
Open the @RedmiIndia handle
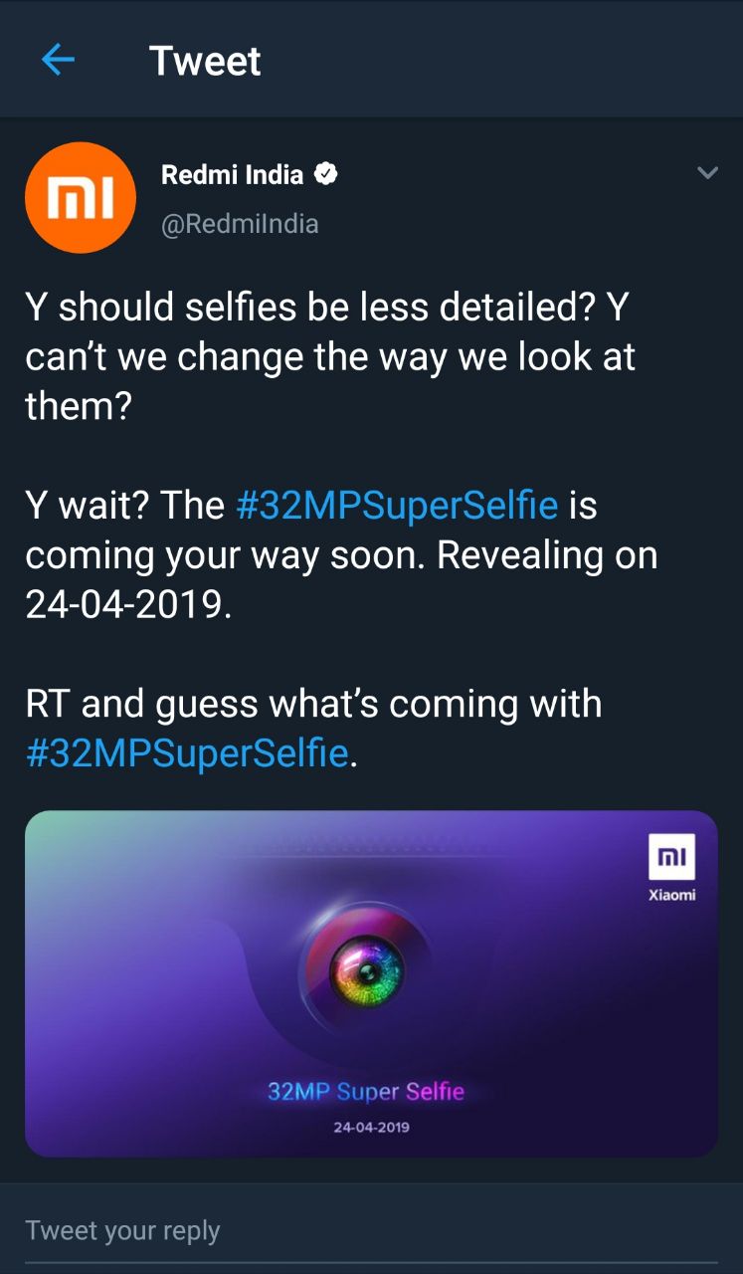pyautogui.click(x=240, y=224)
